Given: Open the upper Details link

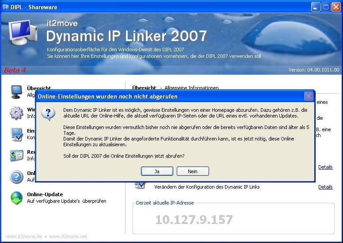Looking at the screenshot, I should [325, 167].
